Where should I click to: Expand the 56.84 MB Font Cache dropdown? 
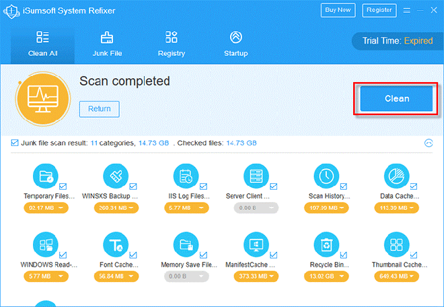(116, 276)
